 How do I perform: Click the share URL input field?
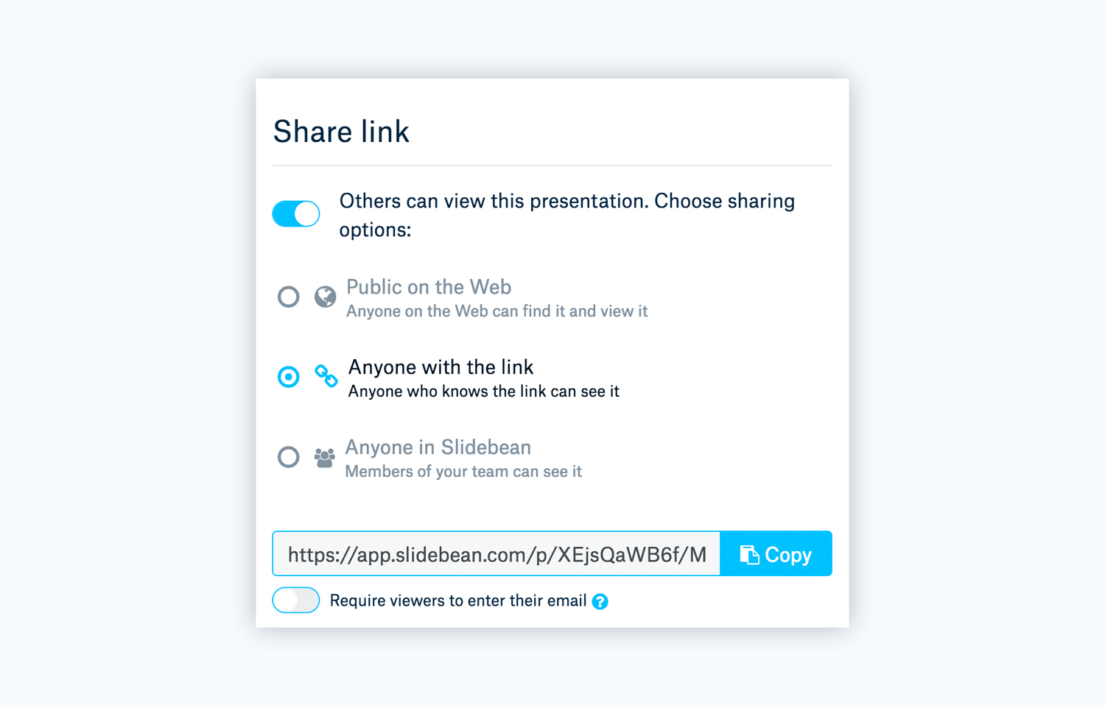(496, 554)
